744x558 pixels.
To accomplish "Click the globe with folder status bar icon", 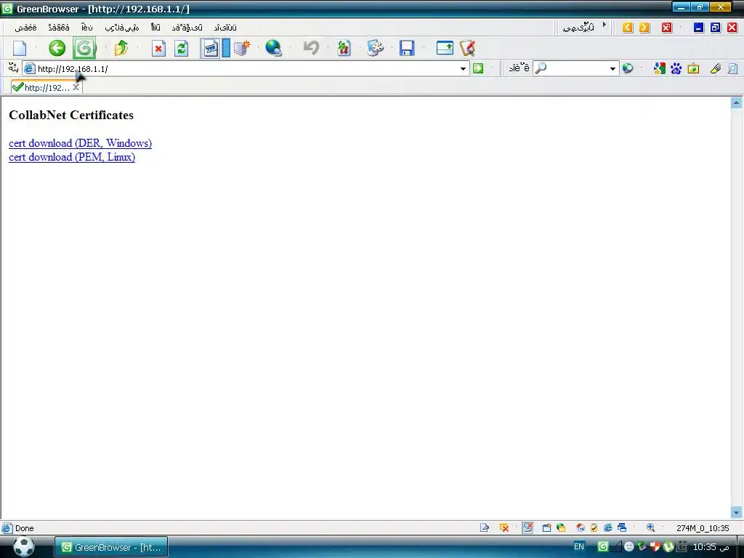I will [x=561, y=527].
